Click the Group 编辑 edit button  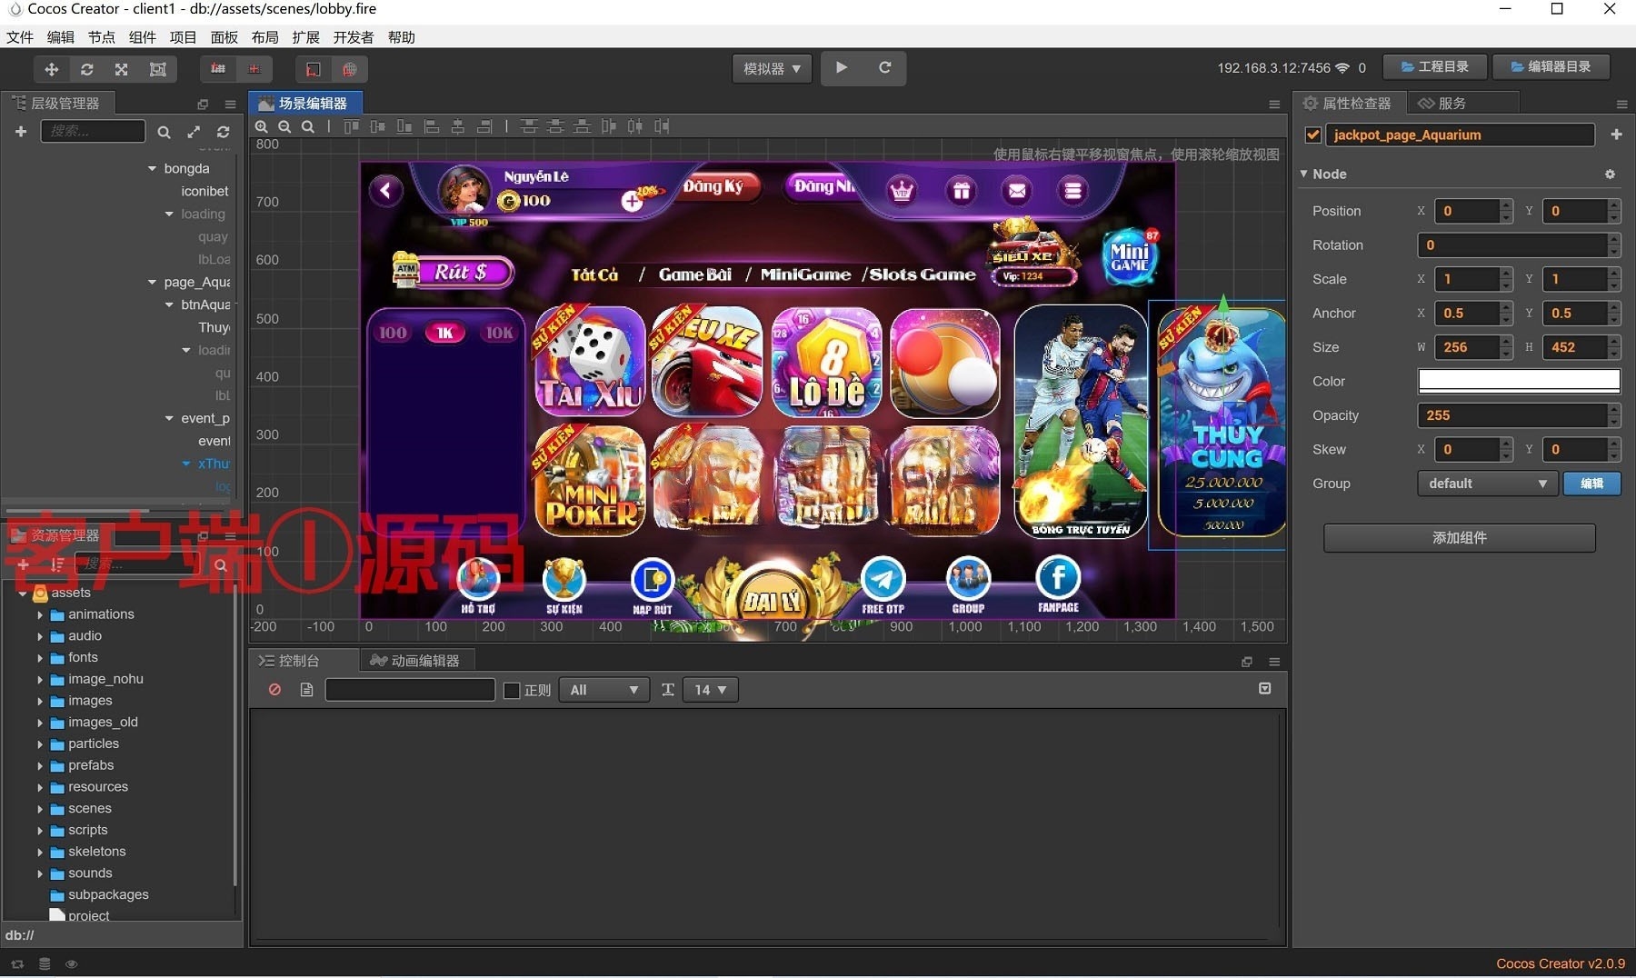point(1591,484)
